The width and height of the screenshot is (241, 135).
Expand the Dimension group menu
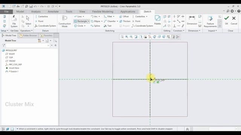point(194,31)
